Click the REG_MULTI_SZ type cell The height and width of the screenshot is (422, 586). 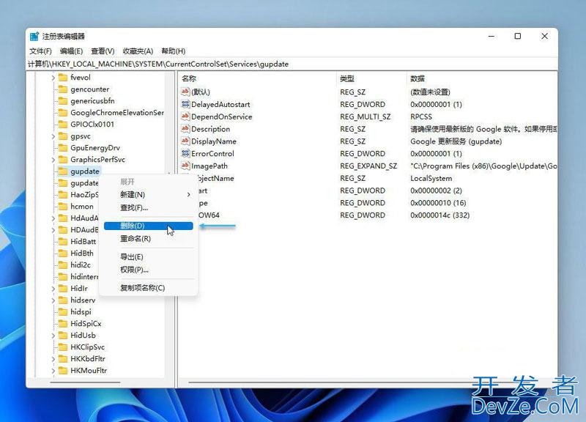pyautogui.click(x=365, y=116)
